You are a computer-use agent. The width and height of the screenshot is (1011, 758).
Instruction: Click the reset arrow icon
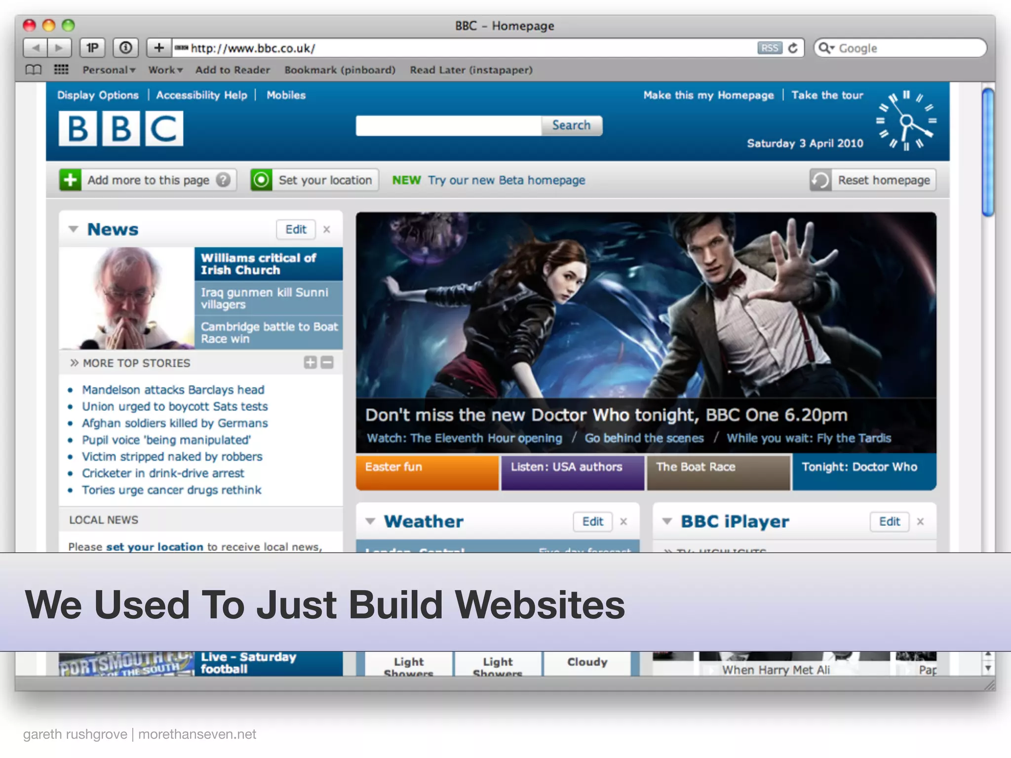pos(820,180)
